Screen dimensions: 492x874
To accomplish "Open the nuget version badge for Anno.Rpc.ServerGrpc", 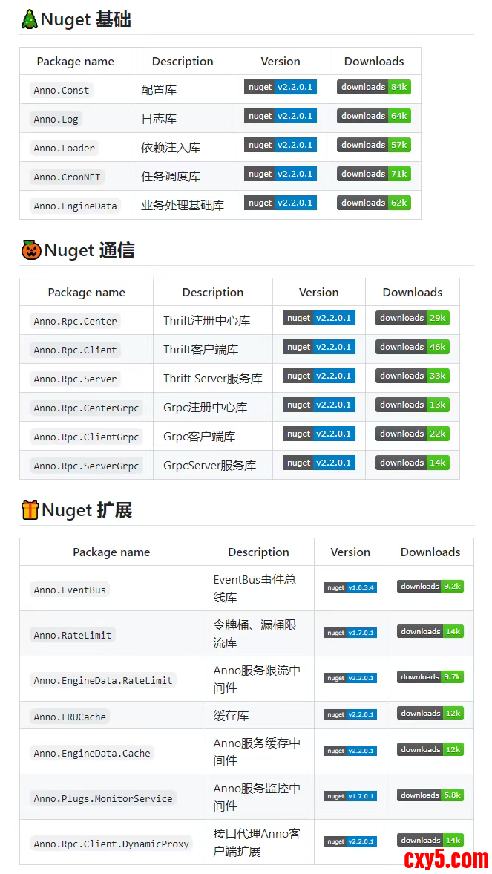I will point(318,463).
